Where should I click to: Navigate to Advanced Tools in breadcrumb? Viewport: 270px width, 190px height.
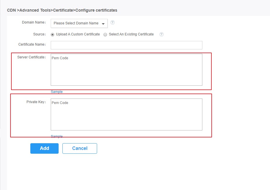pos(35,10)
